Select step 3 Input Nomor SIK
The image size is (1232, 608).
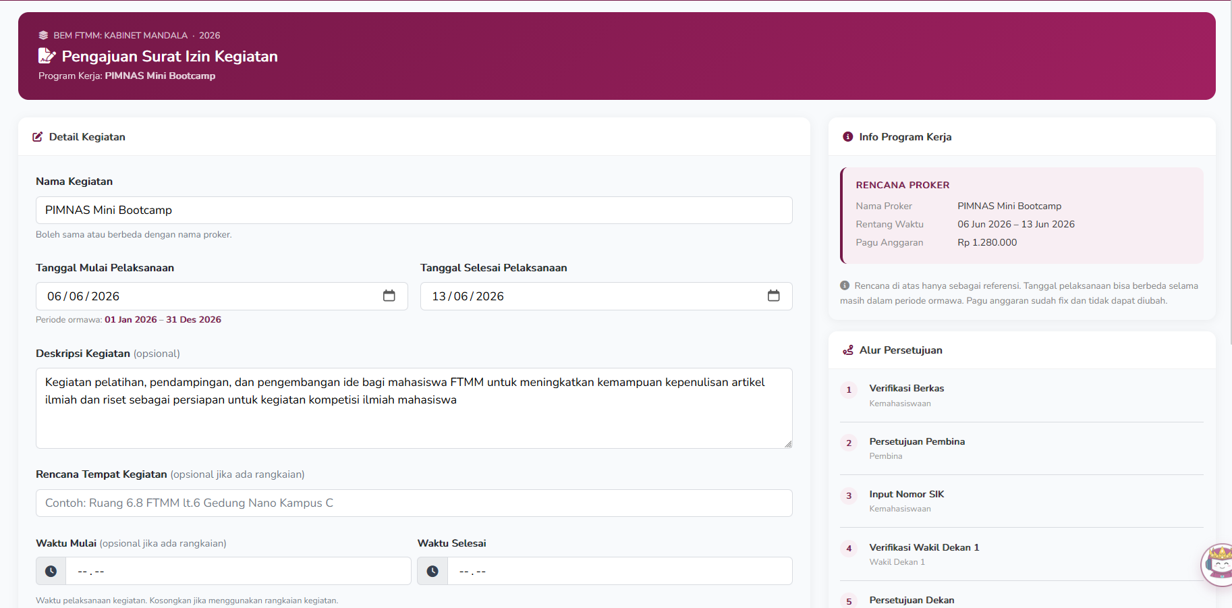tap(1021, 501)
